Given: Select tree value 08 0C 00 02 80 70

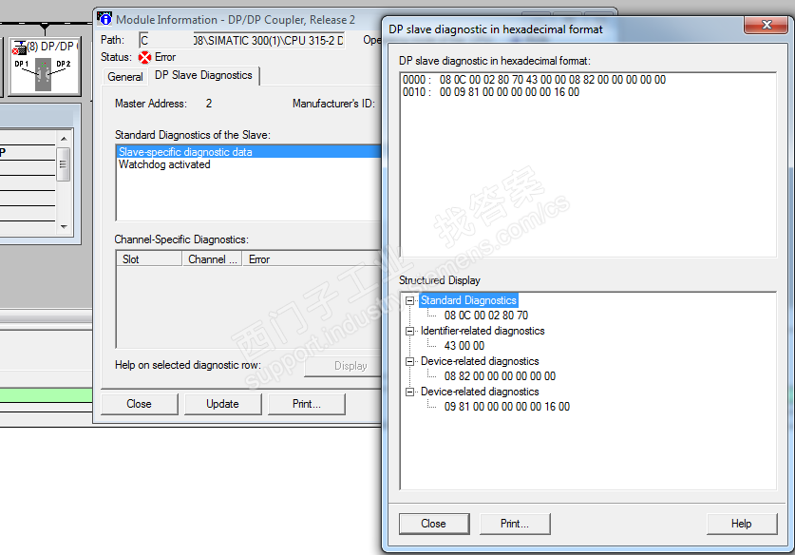Looking at the screenshot, I should (485, 316).
